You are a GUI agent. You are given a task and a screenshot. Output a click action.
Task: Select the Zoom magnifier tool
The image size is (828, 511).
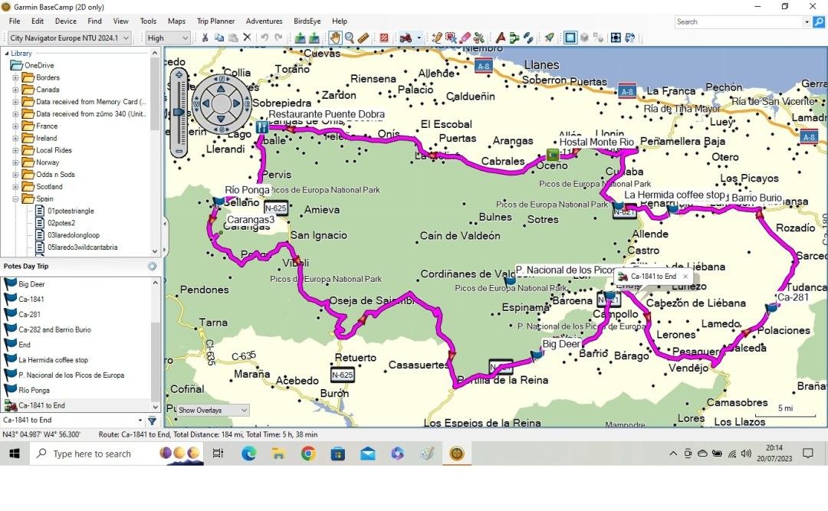click(350, 38)
